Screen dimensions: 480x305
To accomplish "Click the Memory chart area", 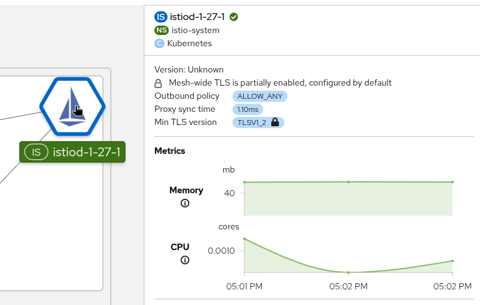I will pyautogui.click(x=347, y=199).
